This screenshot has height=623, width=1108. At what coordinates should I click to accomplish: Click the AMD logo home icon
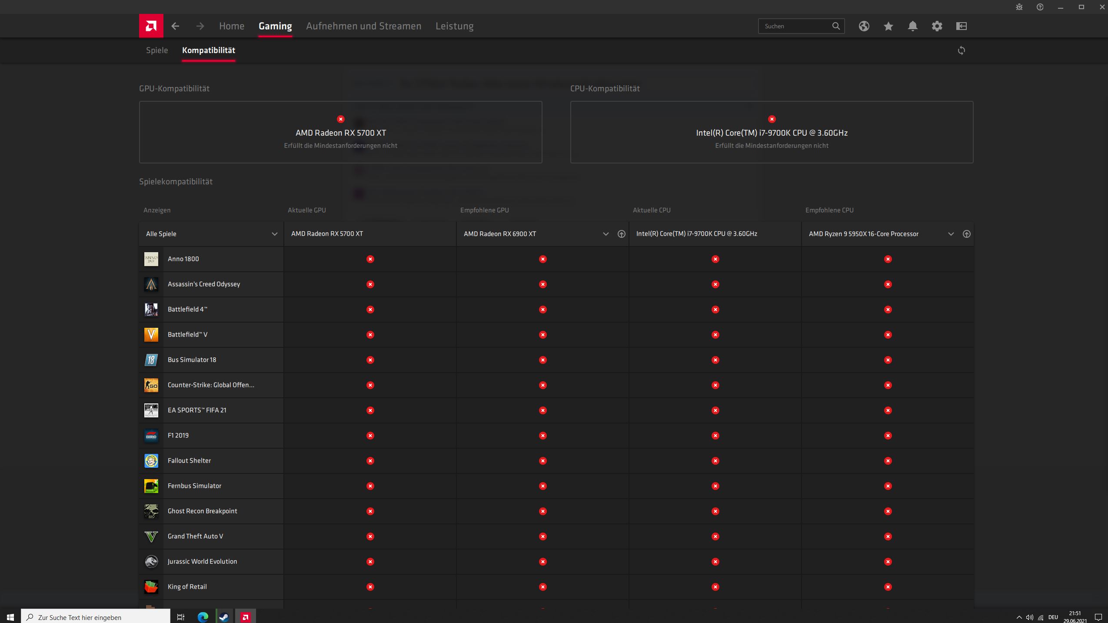151,26
